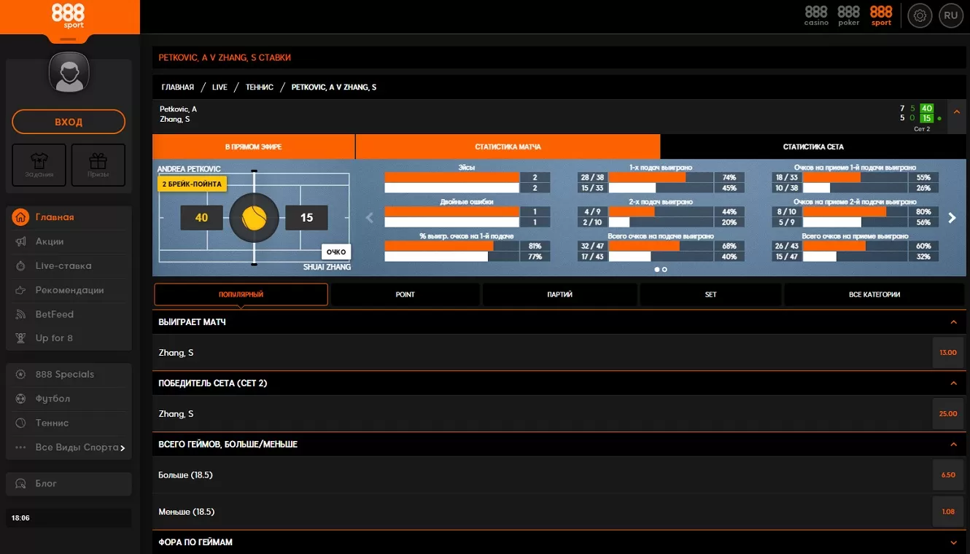Collapse the Выиграет матч section

953,322
